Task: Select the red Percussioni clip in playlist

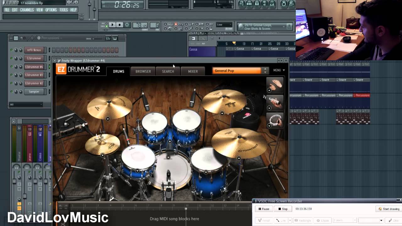Action: coord(361,95)
